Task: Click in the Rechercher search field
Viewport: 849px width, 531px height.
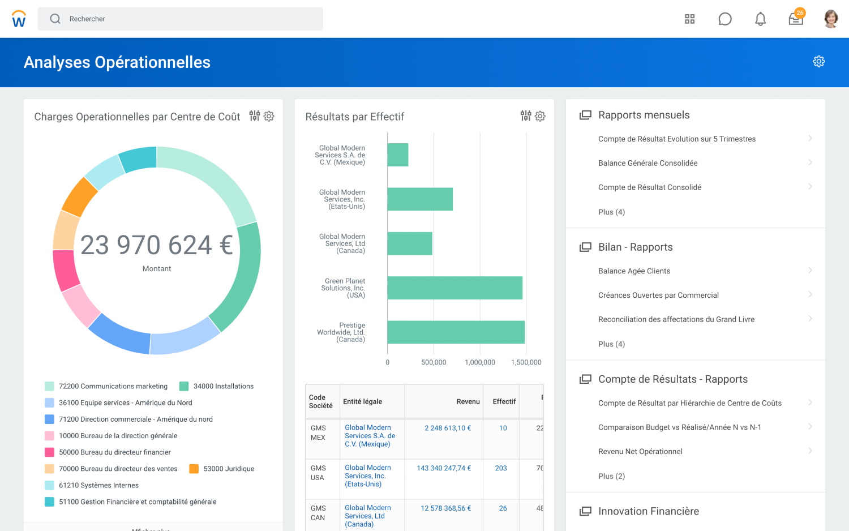Action: point(181,19)
